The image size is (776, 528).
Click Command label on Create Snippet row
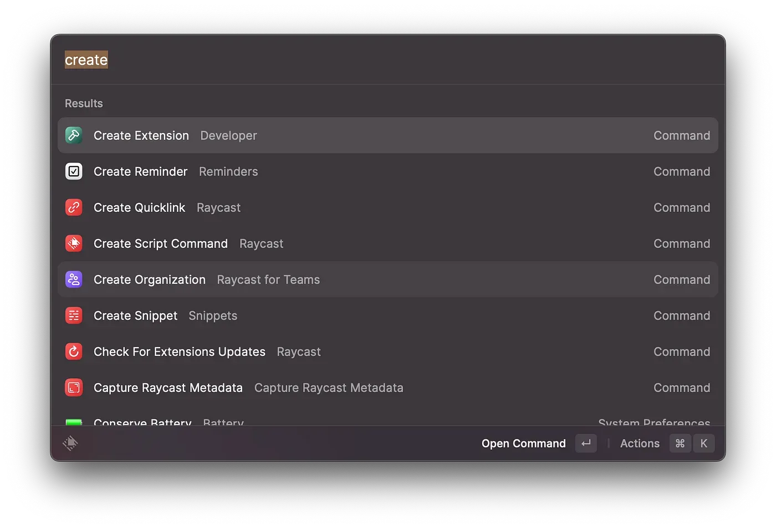click(682, 316)
